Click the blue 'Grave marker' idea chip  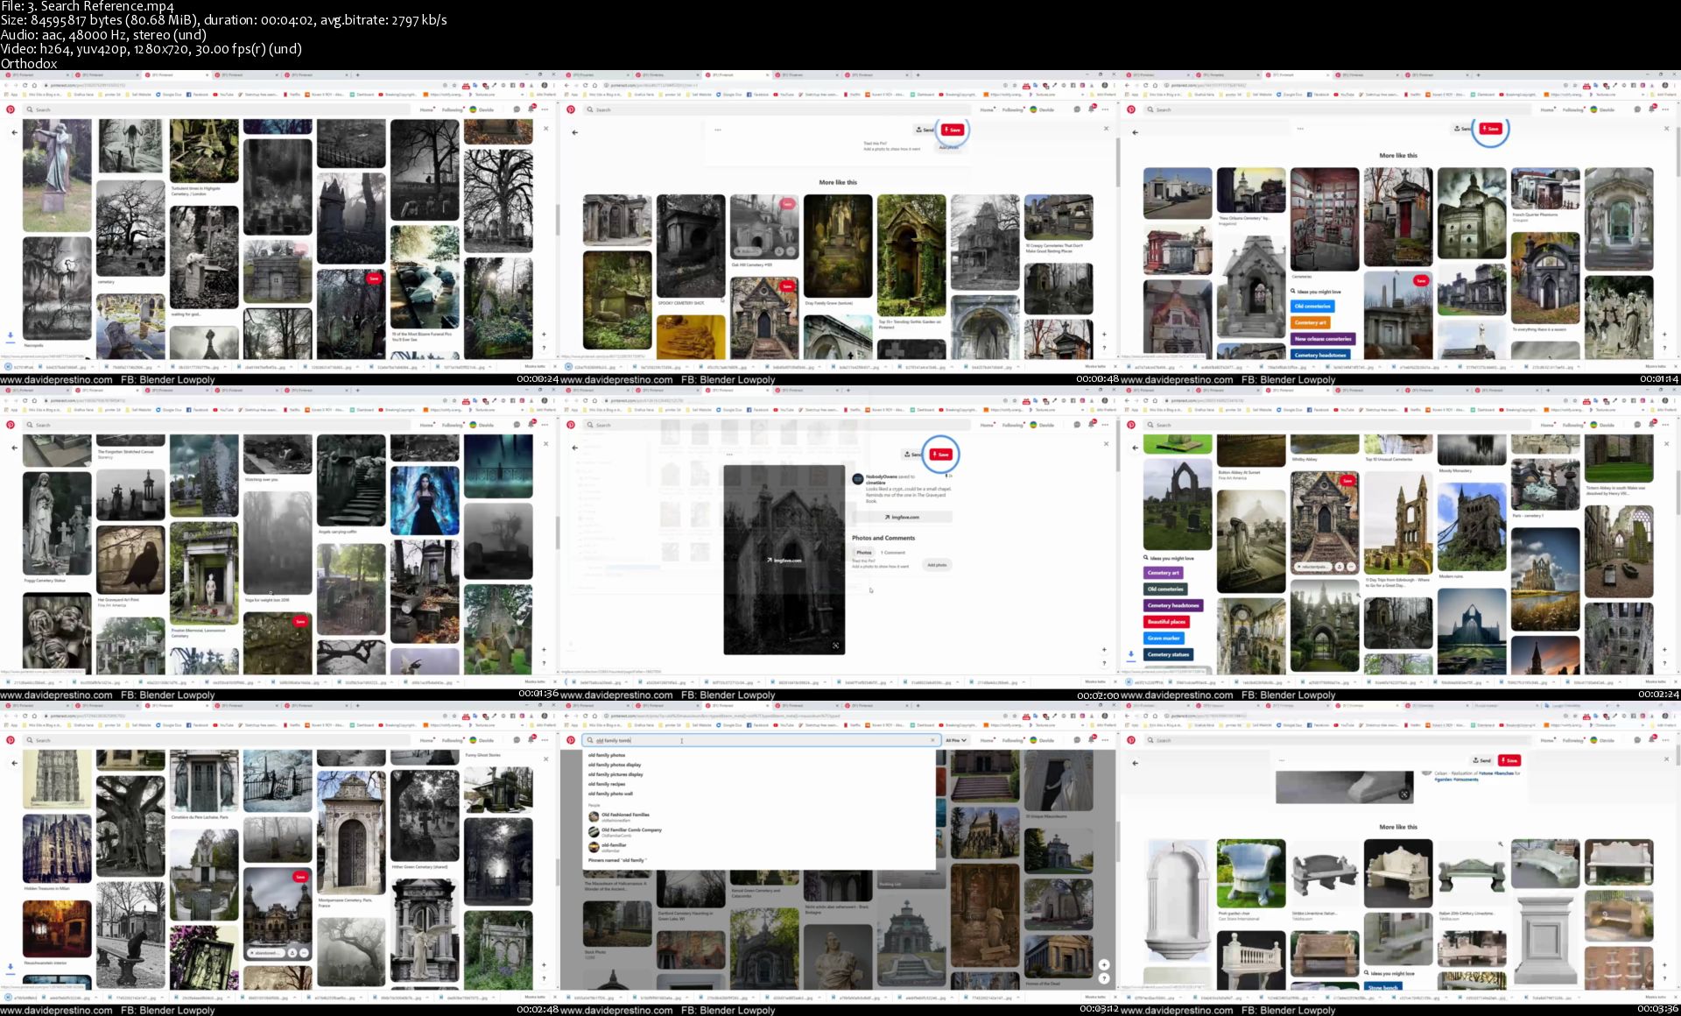[1164, 639]
